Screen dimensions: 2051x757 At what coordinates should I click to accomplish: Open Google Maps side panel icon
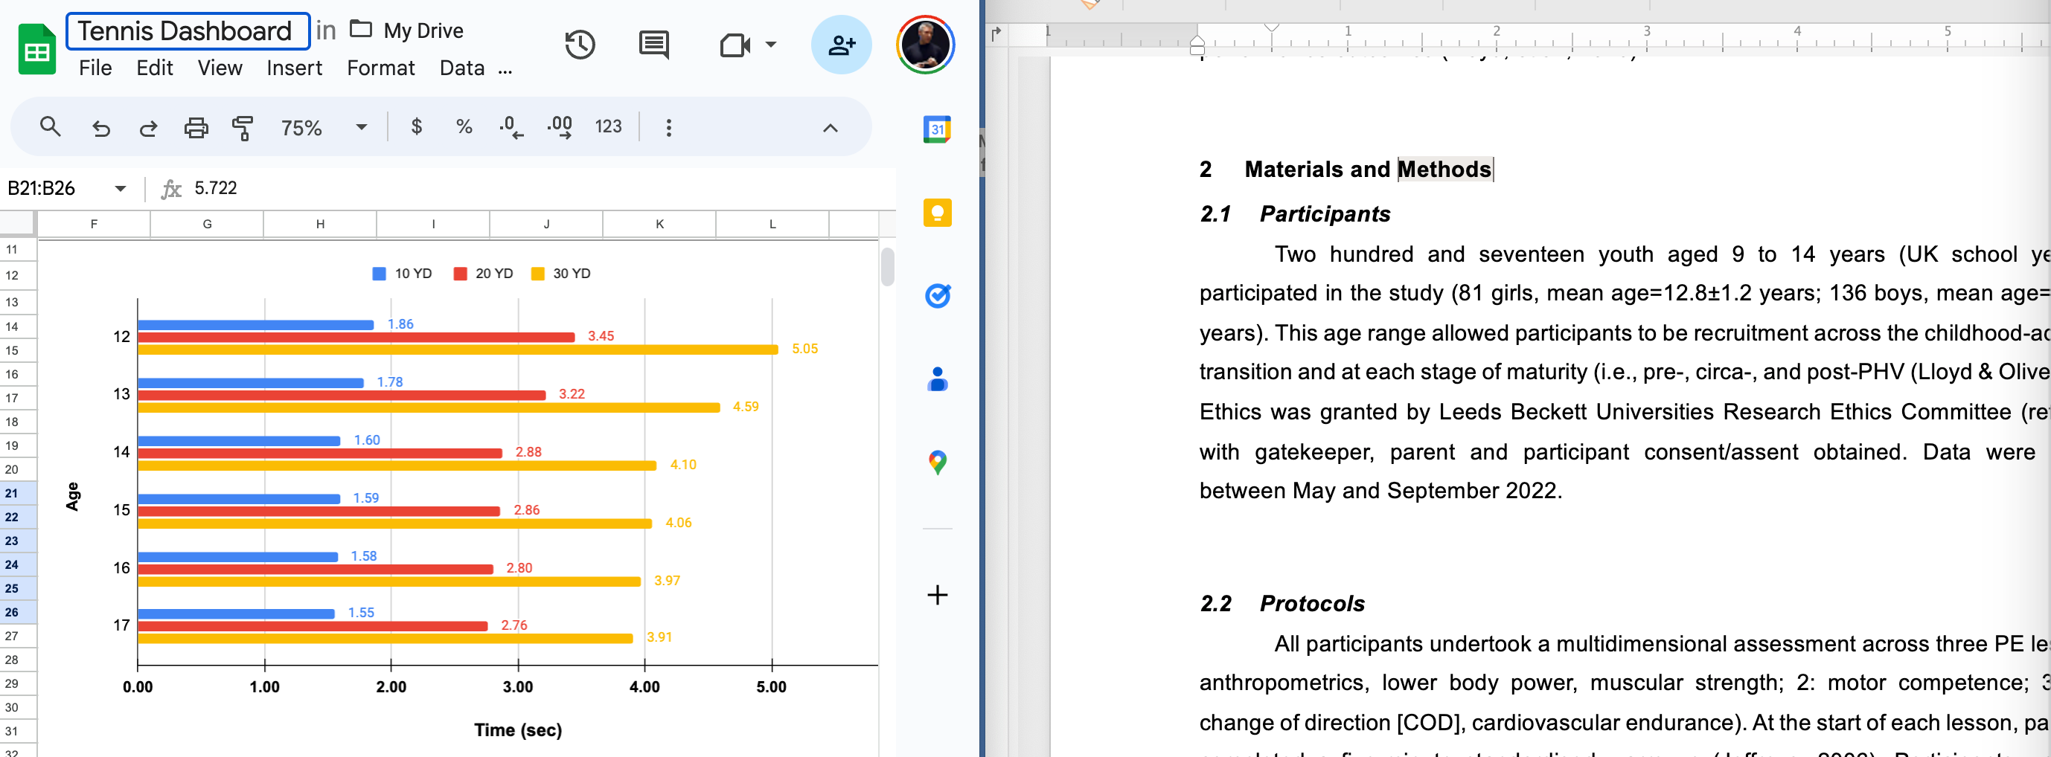(x=937, y=463)
